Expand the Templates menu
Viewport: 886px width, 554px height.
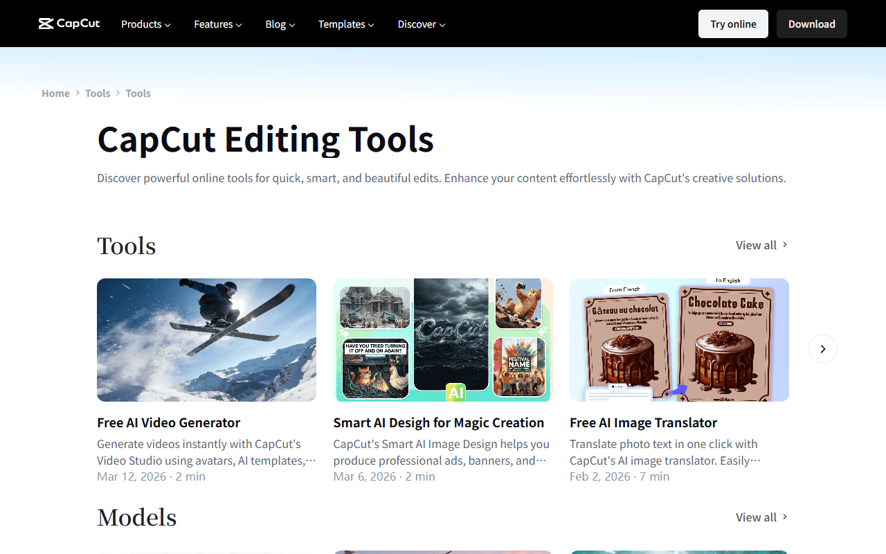pos(346,24)
